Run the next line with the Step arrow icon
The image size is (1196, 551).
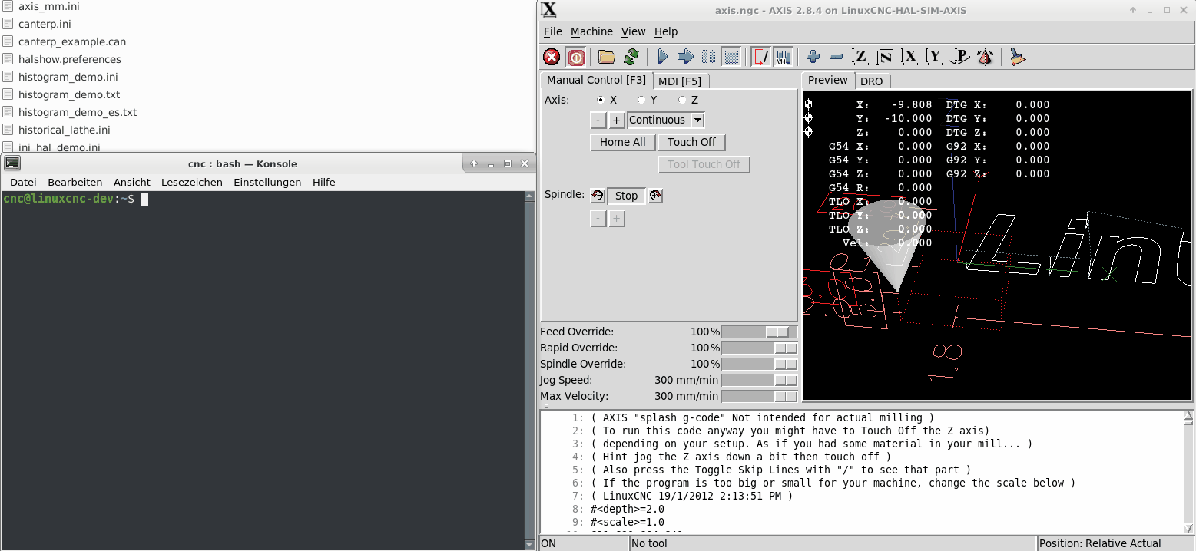(686, 57)
